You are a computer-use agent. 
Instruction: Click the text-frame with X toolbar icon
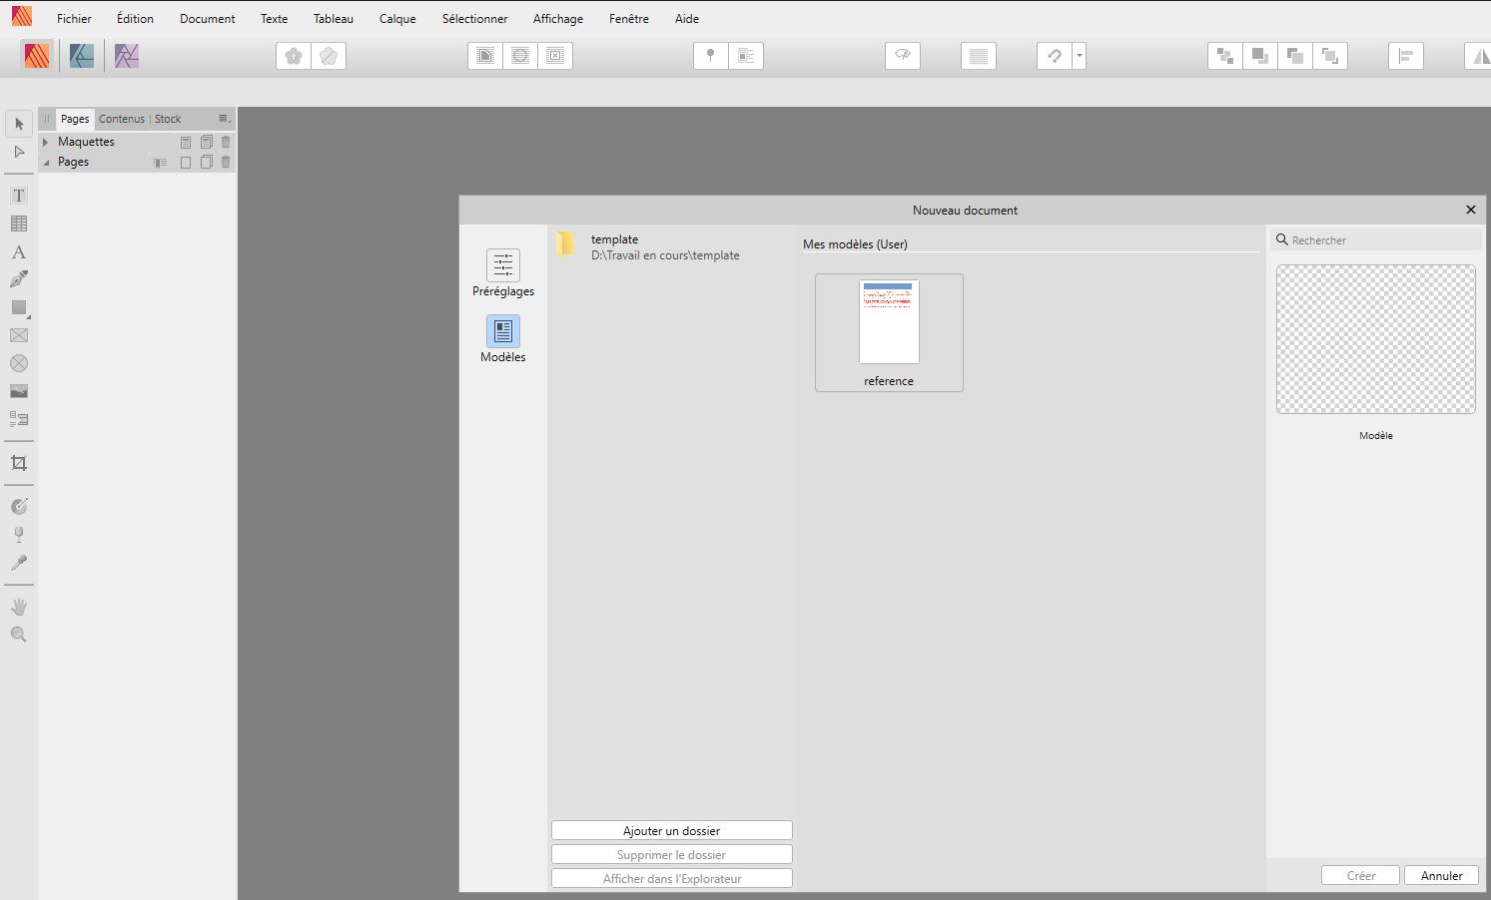(x=555, y=56)
